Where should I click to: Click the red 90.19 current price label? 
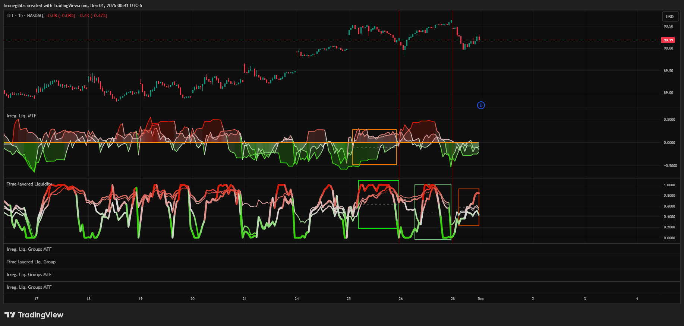pyautogui.click(x=668, y=40)
